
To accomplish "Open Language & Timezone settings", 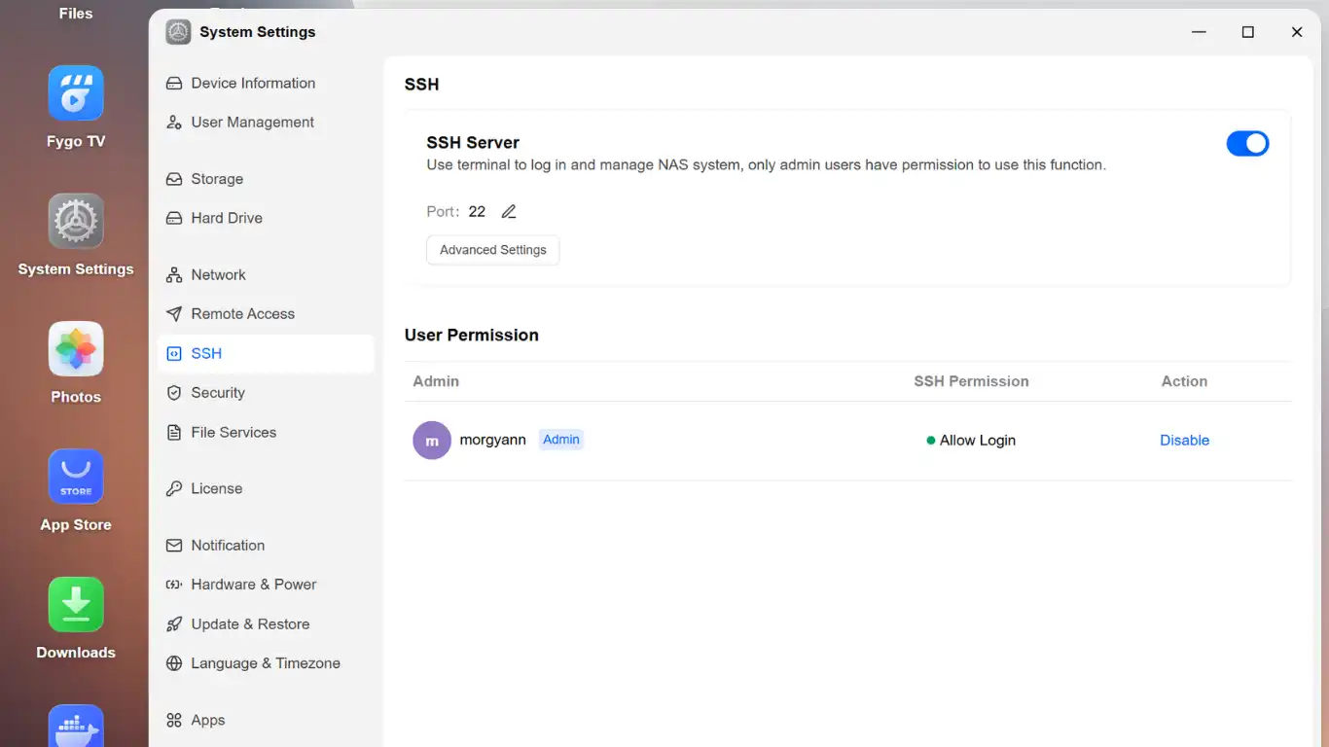I will point(266,663).
